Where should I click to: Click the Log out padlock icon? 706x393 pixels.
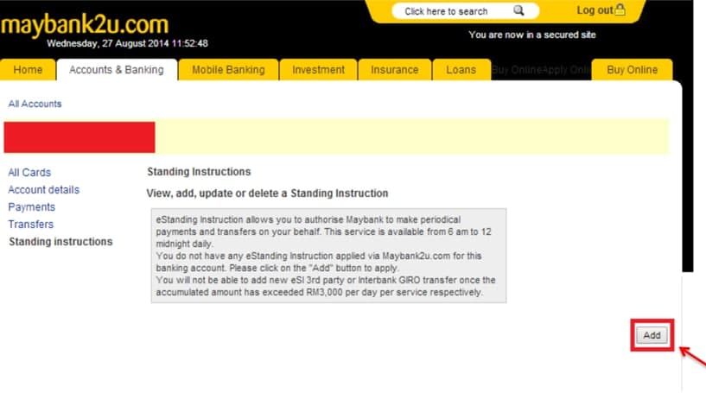(620, 10)
